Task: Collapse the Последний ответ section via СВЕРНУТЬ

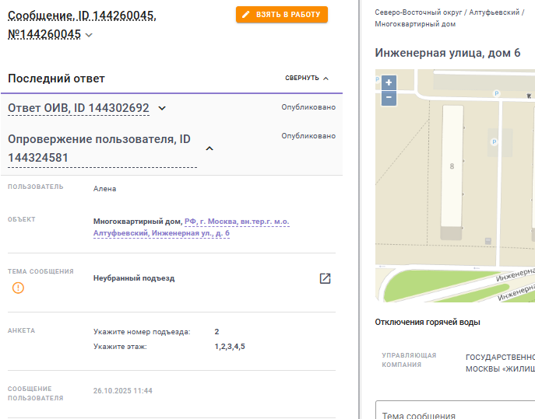Action: 307,78
